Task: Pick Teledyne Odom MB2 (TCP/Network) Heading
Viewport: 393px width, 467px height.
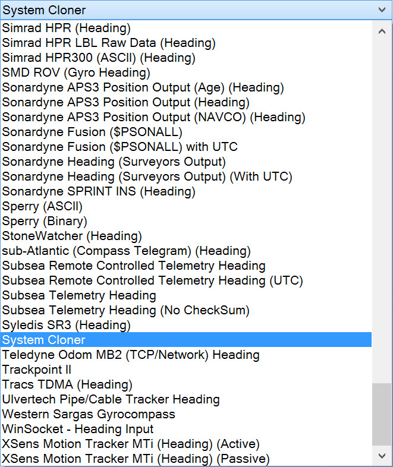Action: (131, 355)
